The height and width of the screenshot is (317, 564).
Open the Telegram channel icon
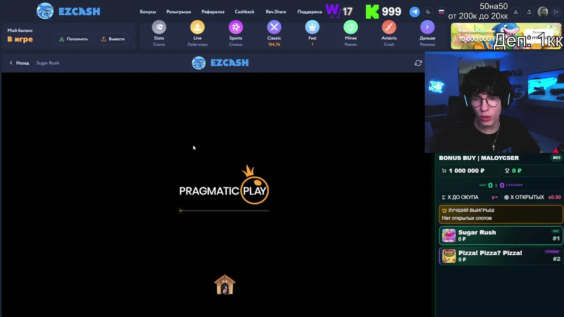pyautogui.click(x=415, y=12)
